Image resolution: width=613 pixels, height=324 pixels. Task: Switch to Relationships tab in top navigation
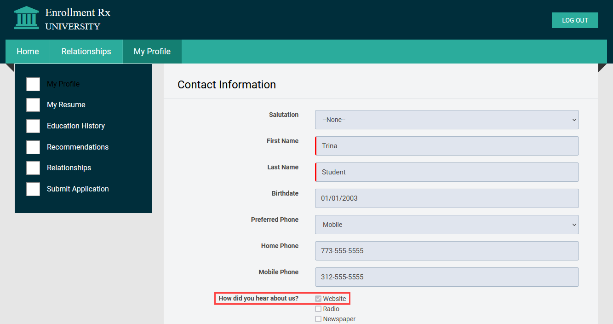coord(86,52)
